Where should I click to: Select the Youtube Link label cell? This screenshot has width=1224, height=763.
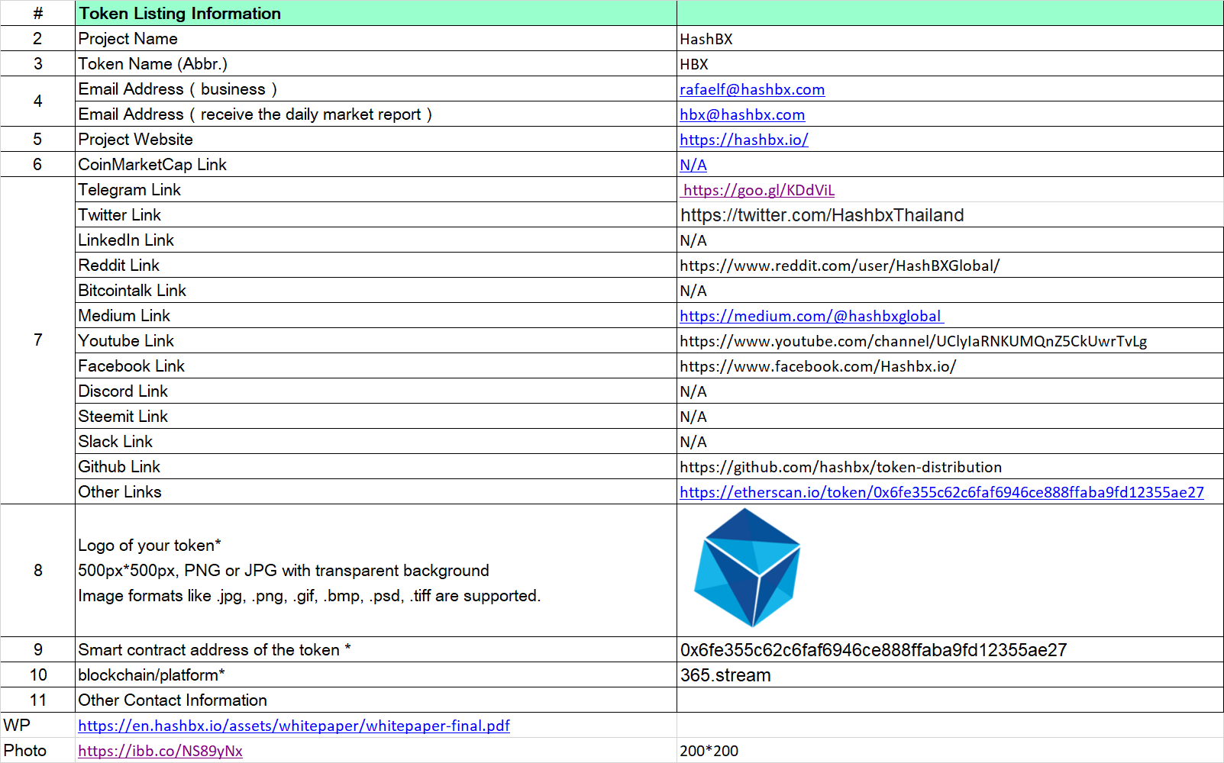click(376, 341)
